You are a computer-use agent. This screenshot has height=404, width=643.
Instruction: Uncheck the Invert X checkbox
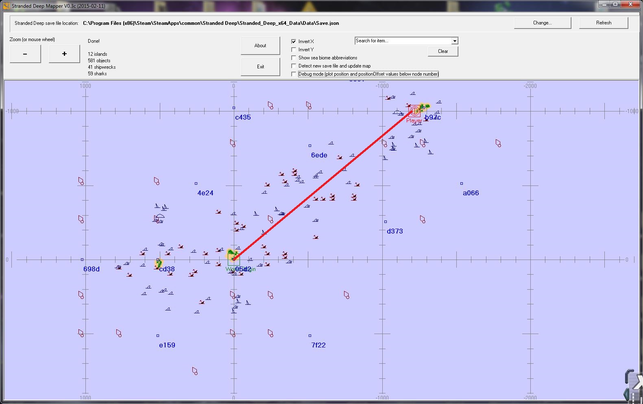point(294,41)
